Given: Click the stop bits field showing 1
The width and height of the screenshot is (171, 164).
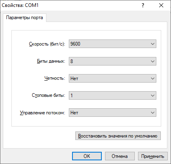Looking at the screenshot, I should [112, 96].
